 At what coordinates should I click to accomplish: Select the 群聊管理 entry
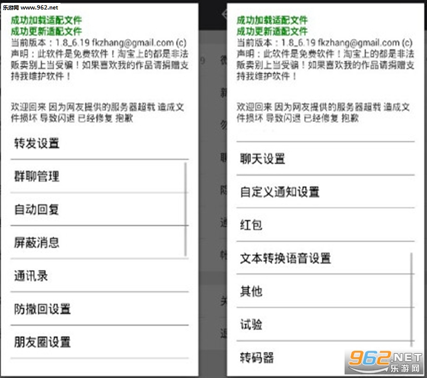(x=37, y=176)
